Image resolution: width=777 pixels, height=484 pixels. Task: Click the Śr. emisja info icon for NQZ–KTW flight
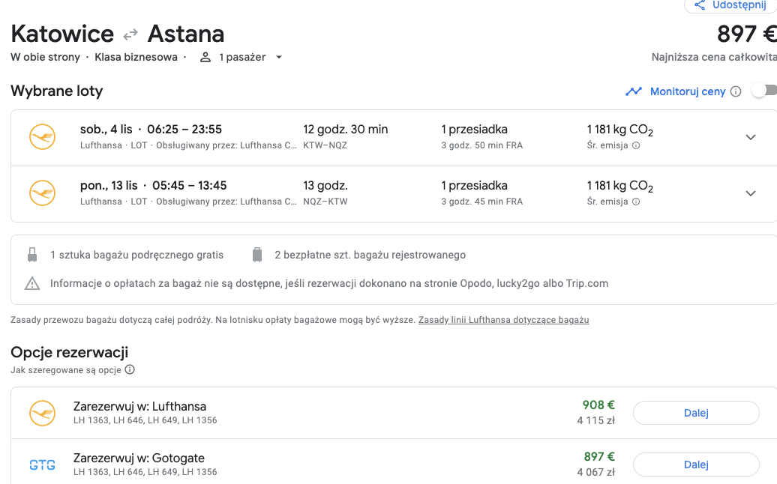636,202
